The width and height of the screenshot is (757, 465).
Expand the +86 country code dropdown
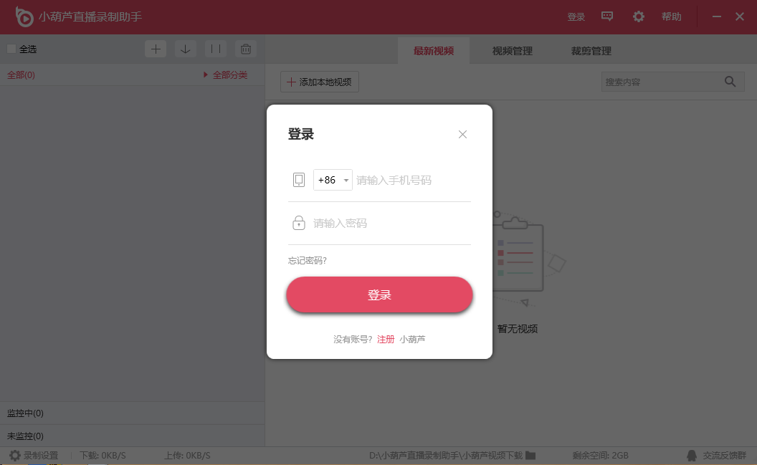[x=333, y=180]
